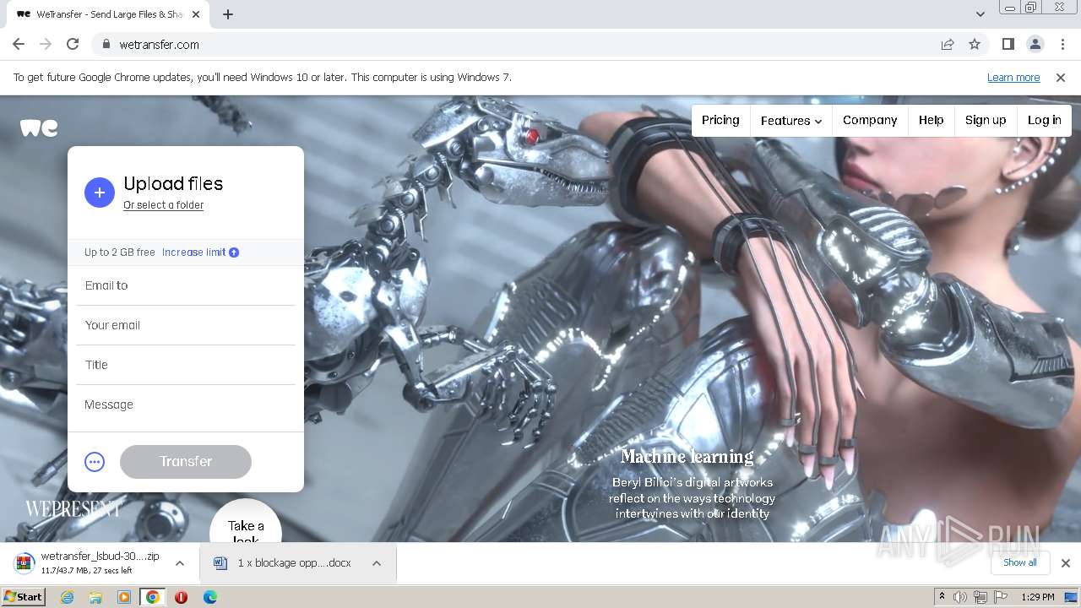The width and height of the screenshot is (1081, 608).
Task: Click the share page icon
Action: point(948,44)
